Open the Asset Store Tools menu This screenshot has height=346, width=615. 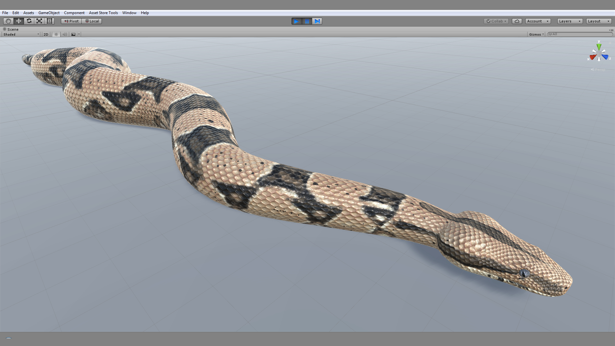(103, 13)
